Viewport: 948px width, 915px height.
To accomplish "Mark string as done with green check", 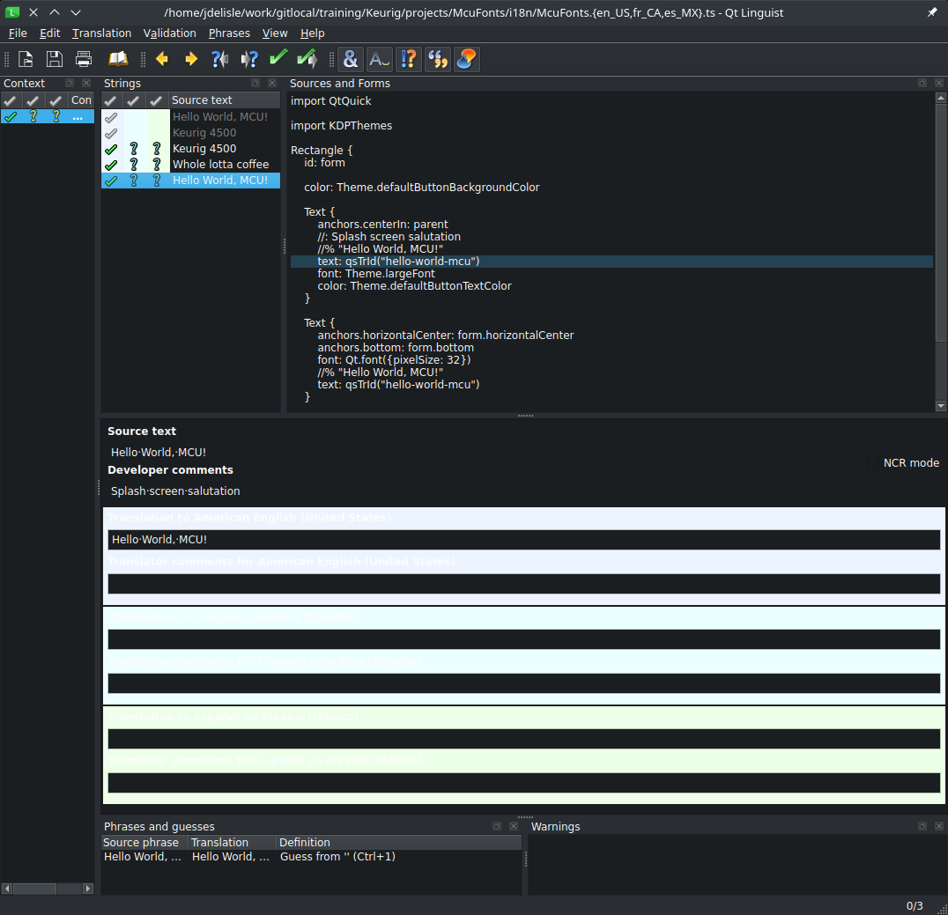I will (x=278, y=59).
